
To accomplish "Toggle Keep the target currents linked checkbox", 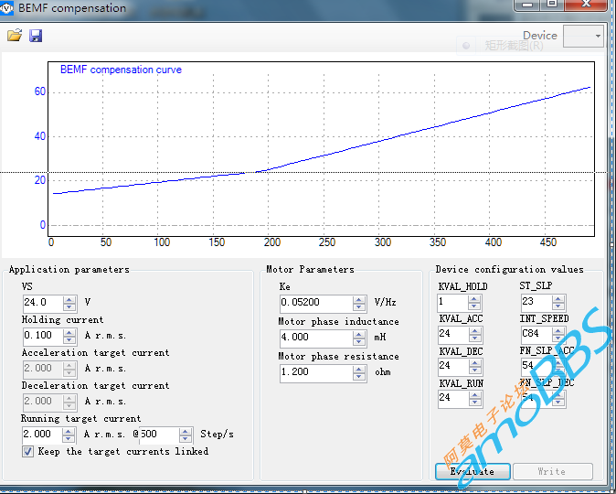I will pyautogui.click(x=27, y=451).
